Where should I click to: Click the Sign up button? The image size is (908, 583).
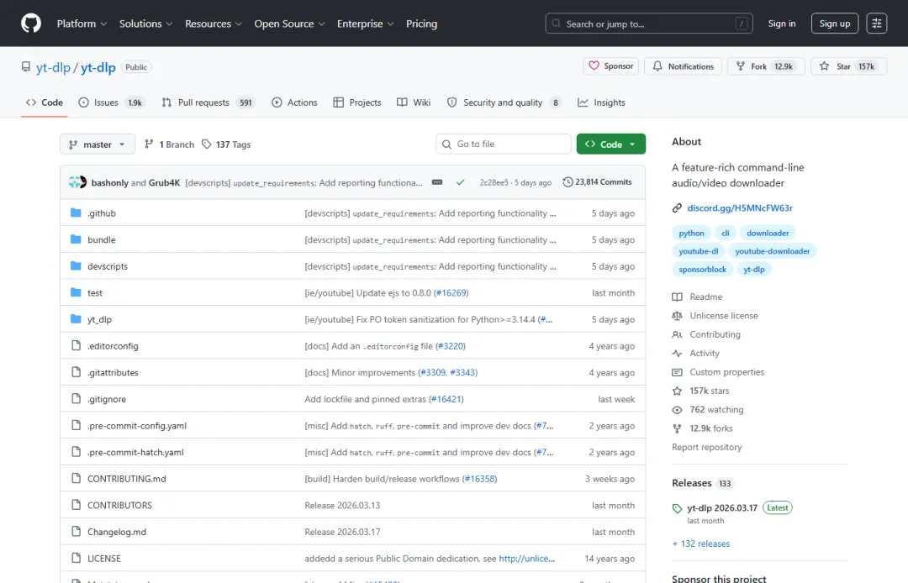[835, 24]
